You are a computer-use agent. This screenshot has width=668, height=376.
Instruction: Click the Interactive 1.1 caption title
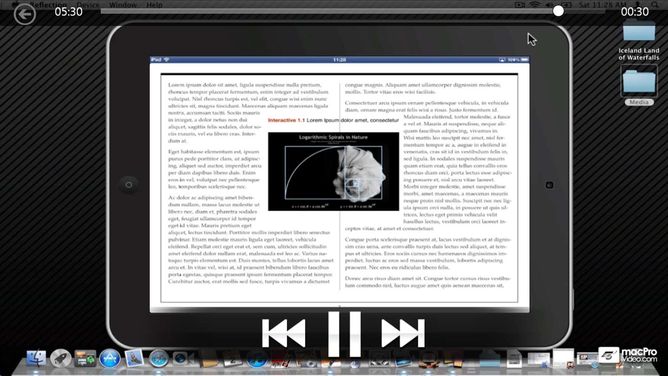[x=333, y=120]
